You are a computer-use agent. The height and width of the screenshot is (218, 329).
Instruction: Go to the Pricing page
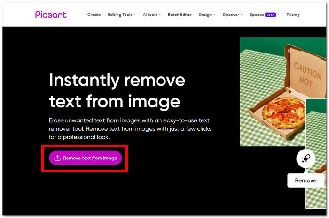[293, 15]
